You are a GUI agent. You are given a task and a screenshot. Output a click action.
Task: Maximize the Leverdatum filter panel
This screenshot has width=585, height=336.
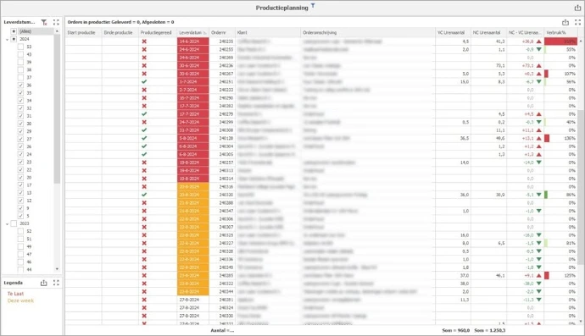pyautogui.click(x=56, y=22)
